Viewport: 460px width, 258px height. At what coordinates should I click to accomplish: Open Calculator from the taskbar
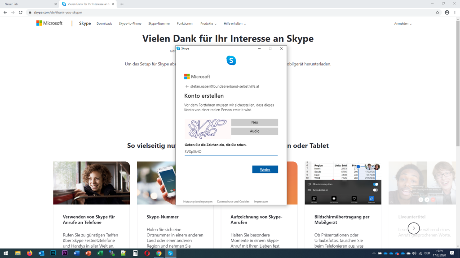coord(135,254)
